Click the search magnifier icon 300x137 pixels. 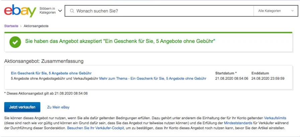click(x=72, y=11)
